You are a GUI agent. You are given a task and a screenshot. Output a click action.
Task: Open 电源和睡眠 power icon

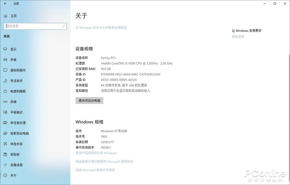tap(5, 91)
